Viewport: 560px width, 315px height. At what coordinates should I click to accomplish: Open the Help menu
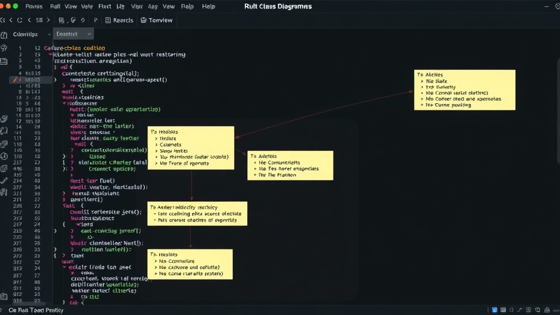(x=208, y=7)
